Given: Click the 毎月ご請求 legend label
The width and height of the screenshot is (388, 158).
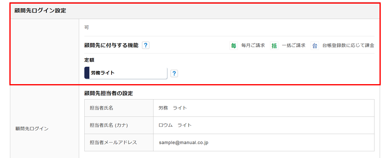Looking at the screenshot, I should pyautogui.click(x=253, y=45).
